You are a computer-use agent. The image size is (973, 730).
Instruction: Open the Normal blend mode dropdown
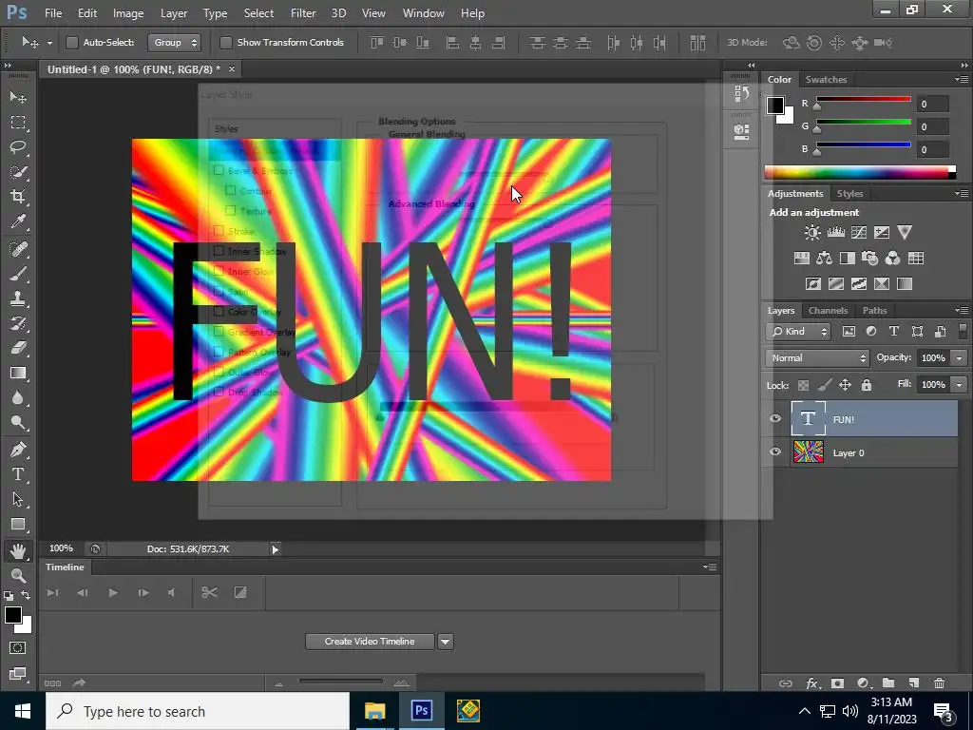coord(817,358)
